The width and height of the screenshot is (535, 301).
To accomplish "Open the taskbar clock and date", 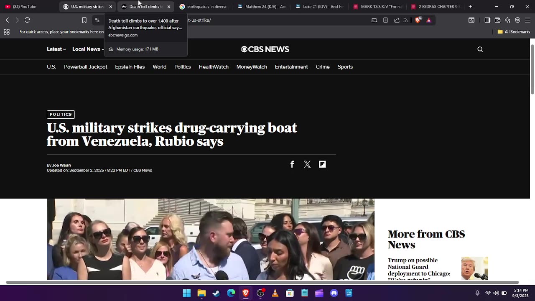I will pos(520,293).
